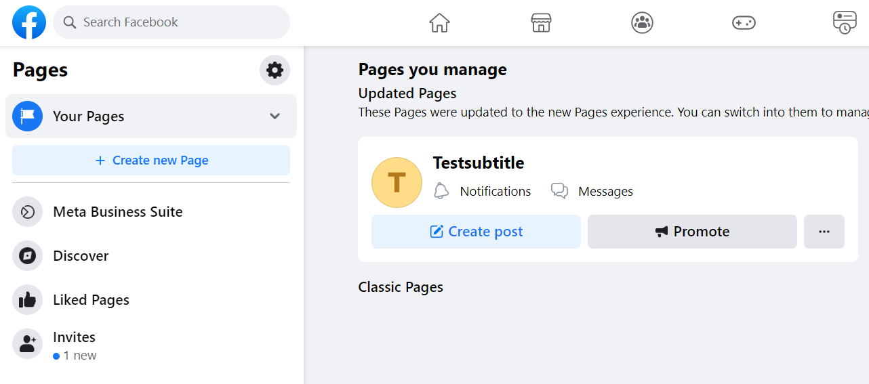Image resolution: width=869 pixels, height=384 pixels.
Task: Open the Marketplace storefront icon
Action: point(541,22)
